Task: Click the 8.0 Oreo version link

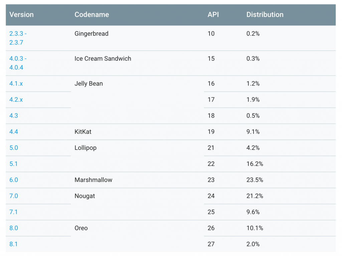Action: pos(14,228)
